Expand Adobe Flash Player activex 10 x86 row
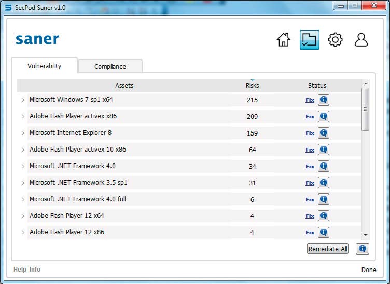The width and height of the screenshot is (390, 284). pos(23,150)
